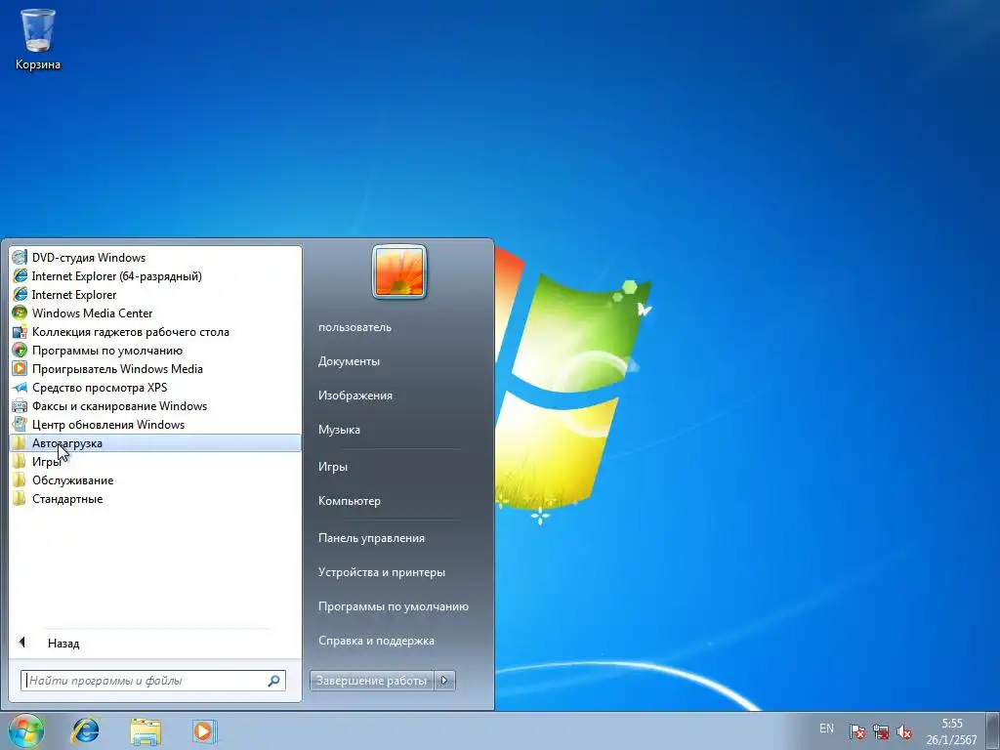Open Корзина on the desktop
This screenshot has height=750, width=1000.
coord(38,39)
